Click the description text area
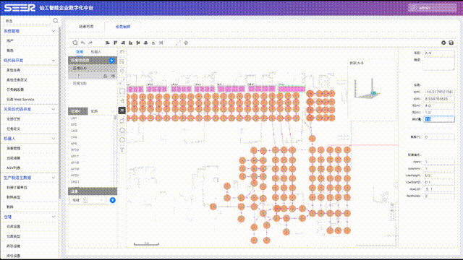This screenshot has width=463, height=260. (439, 64)
